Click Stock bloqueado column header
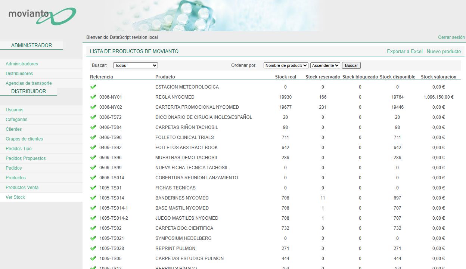466x269 pixels. (x=360, y=77)
